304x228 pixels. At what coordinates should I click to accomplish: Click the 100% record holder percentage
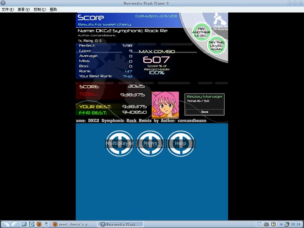pos(156,73)
